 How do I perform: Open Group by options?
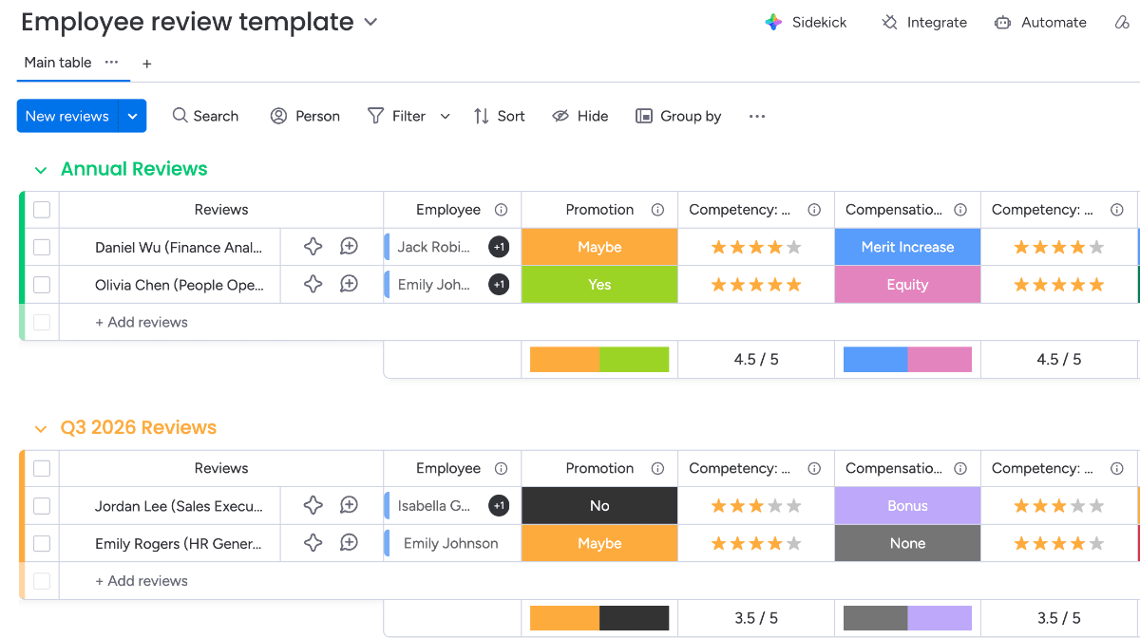coord(678,116)
